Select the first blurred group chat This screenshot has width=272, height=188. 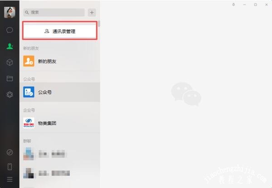pyautogui.click(x=60, y=154)
